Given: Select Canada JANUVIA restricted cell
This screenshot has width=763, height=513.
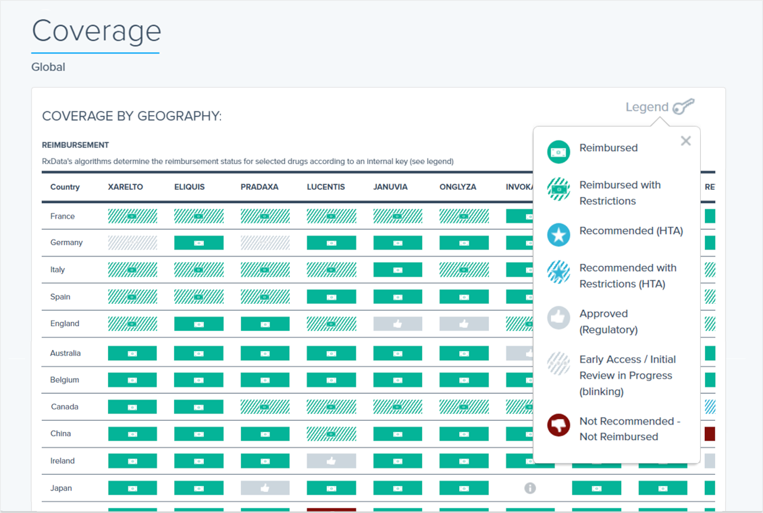Looking at the screenshot, I should [398, 406].
